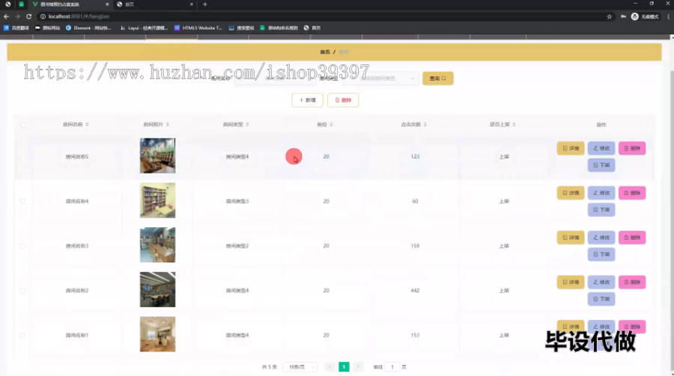
Task: Open photo thumbnail of 房间名称1
Action: pos(158,334)
